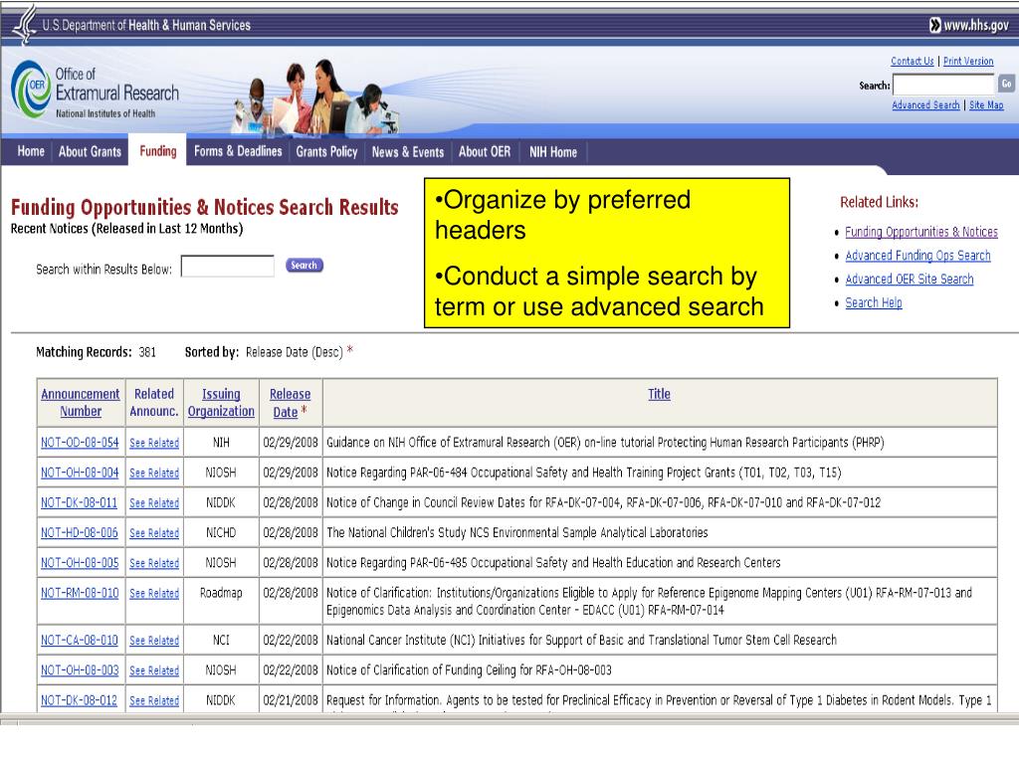This screenshot has height=764, width=1019.
Task: Sort by Announcement Number column header
Action: pos(81,402)
